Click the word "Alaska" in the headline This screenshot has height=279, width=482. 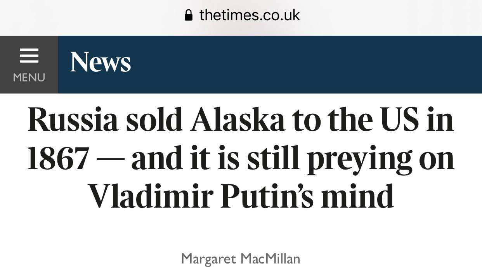pos(238,120)
